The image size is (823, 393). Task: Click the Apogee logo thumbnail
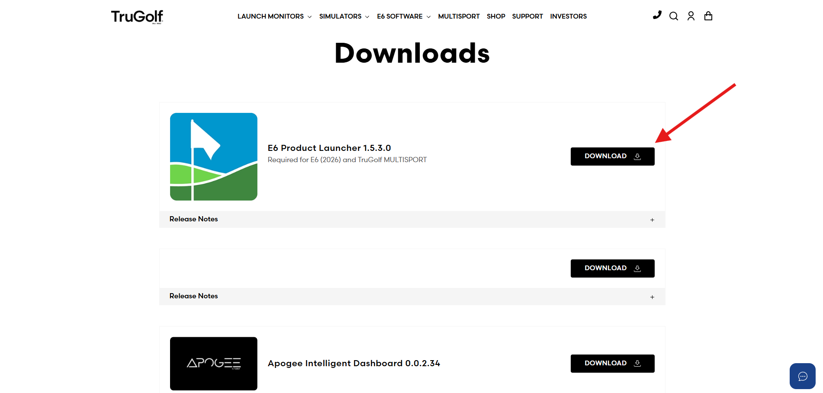[x=214, y=364]
